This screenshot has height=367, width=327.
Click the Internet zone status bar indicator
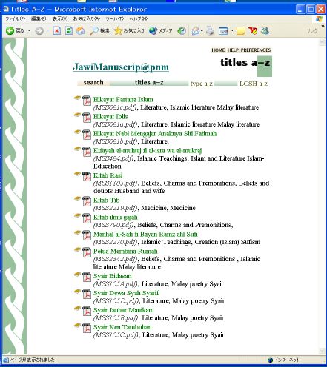284,360
